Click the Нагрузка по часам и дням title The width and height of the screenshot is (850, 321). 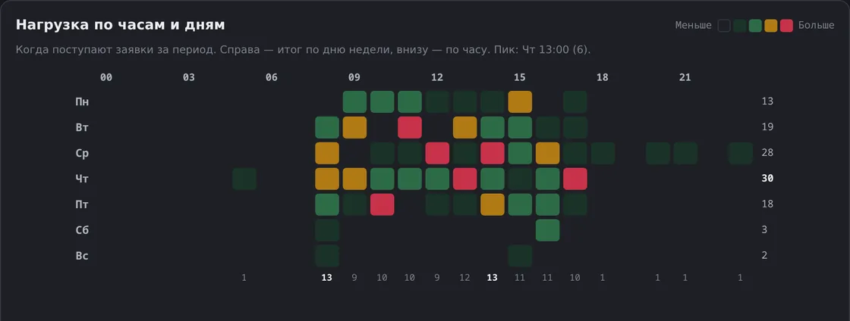tap(121, 25)
